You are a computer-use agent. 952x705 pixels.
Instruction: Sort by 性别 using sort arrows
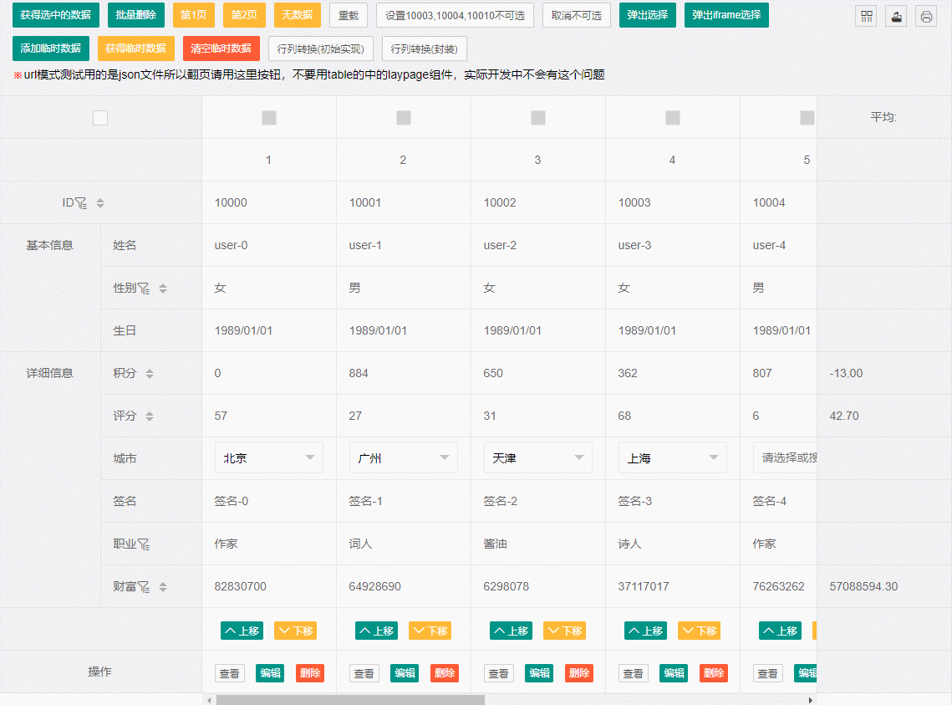click(163, 289)
